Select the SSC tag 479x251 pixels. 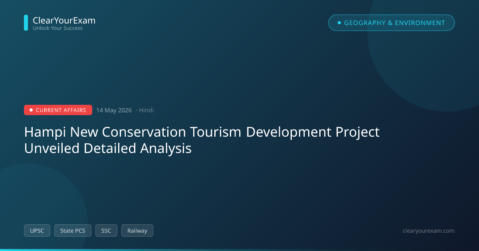(x=106, y=230)
